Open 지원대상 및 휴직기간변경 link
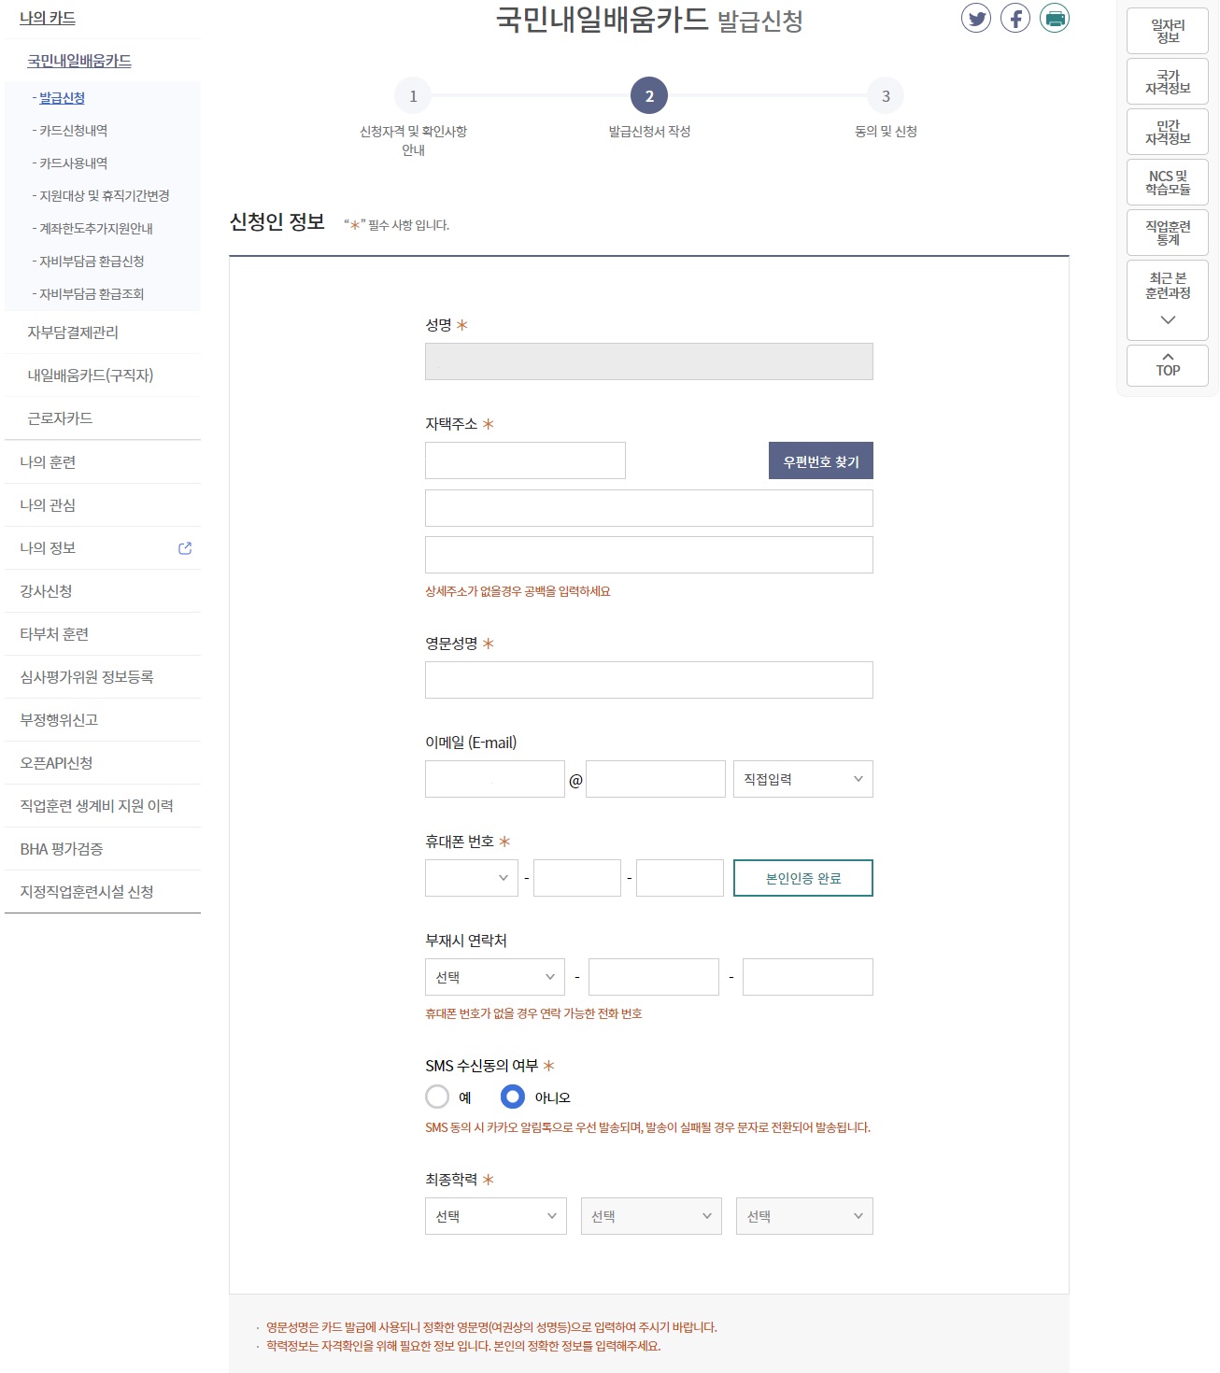 click(104, 195)
